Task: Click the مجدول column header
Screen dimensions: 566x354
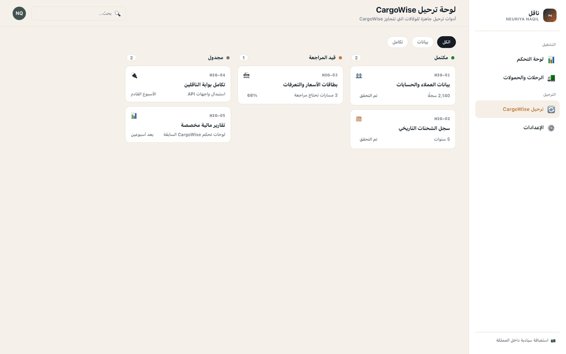Action: coord(215,58)
